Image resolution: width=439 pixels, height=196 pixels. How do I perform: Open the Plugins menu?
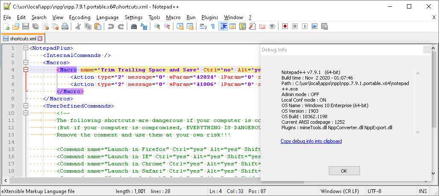tap(210, 17)
